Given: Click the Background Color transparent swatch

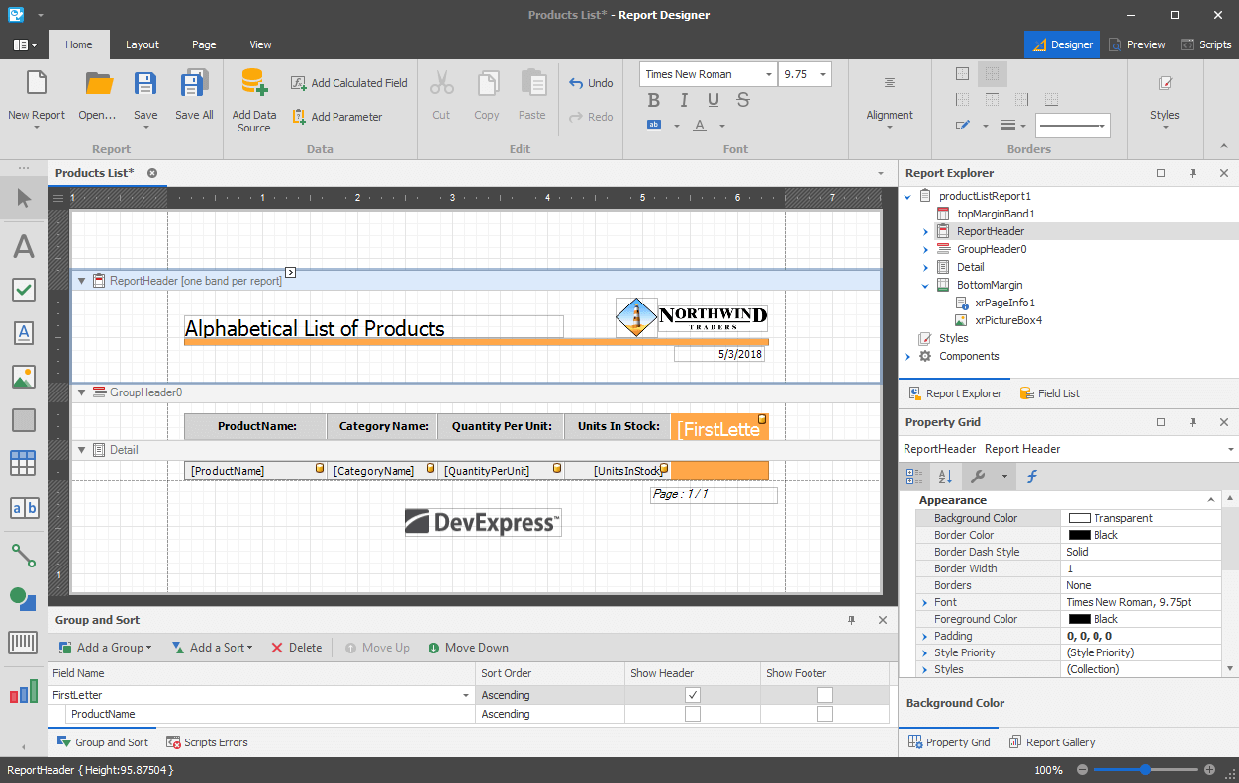Looking at the screenshot, I should pyautogui.click(x=1079, y=518).
